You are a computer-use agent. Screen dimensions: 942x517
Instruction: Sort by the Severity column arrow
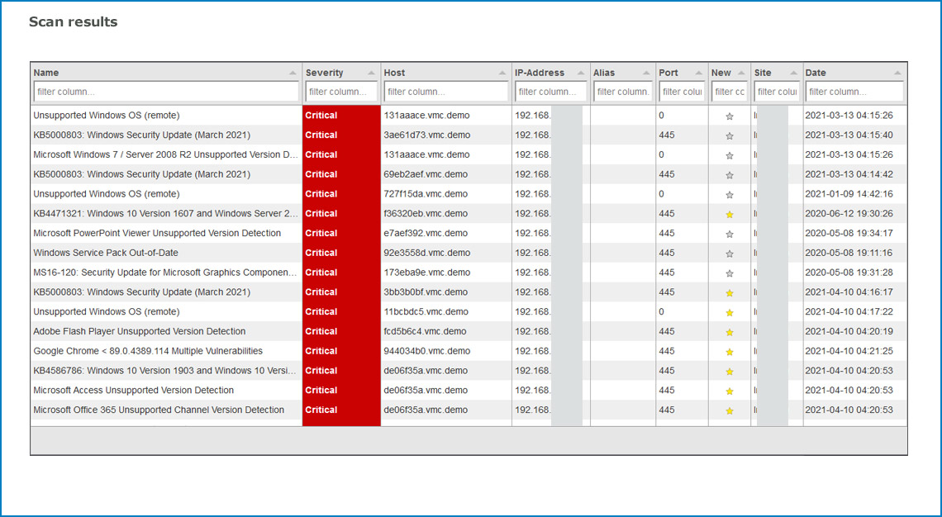pos(371,73)
